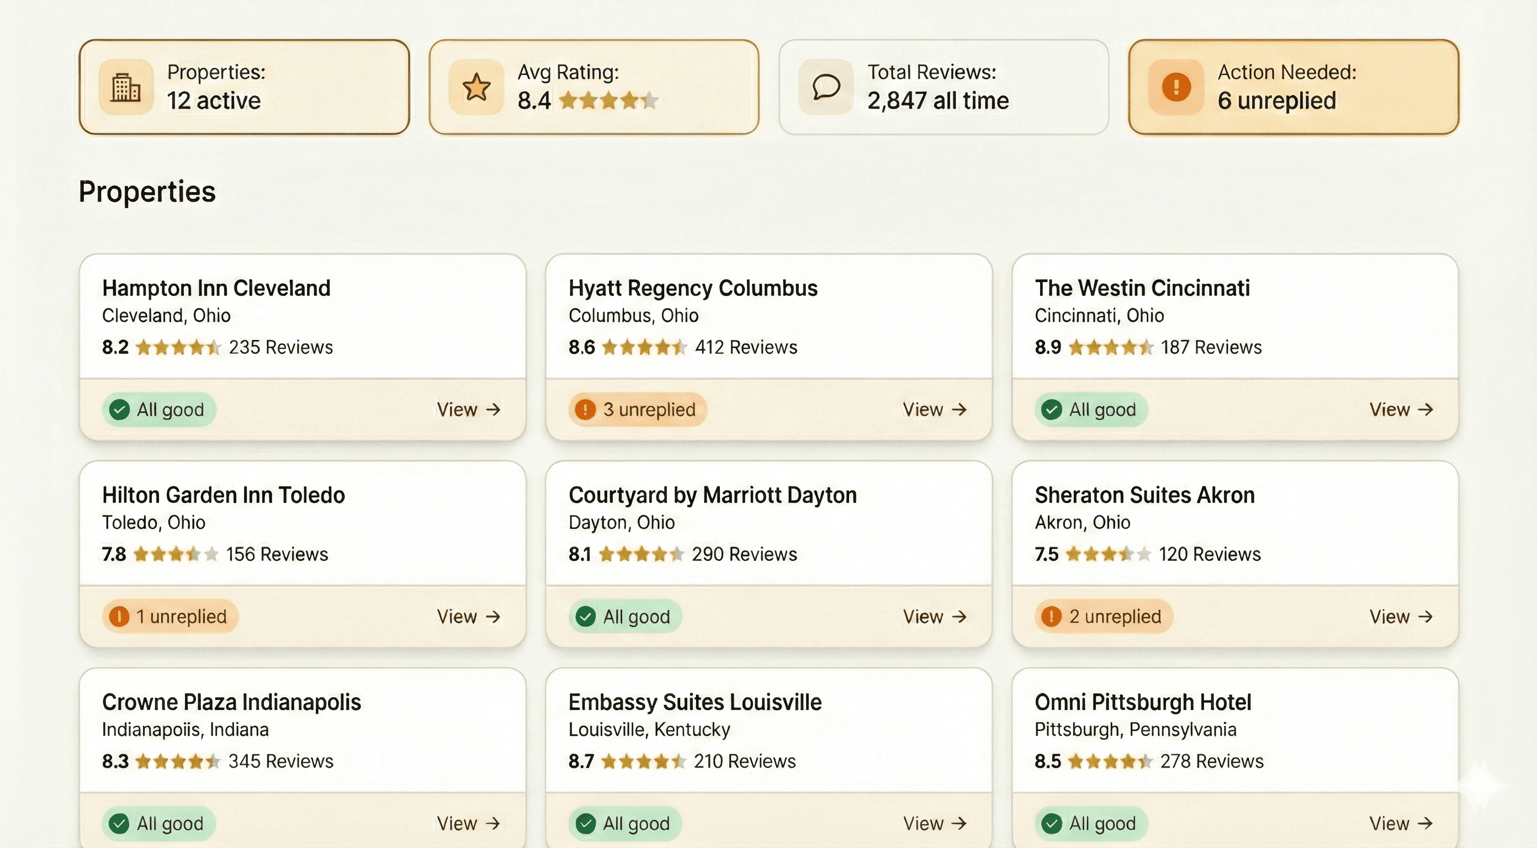
Task: Select the Avg Rating summary tab
Action: click(x=593, y=87)
